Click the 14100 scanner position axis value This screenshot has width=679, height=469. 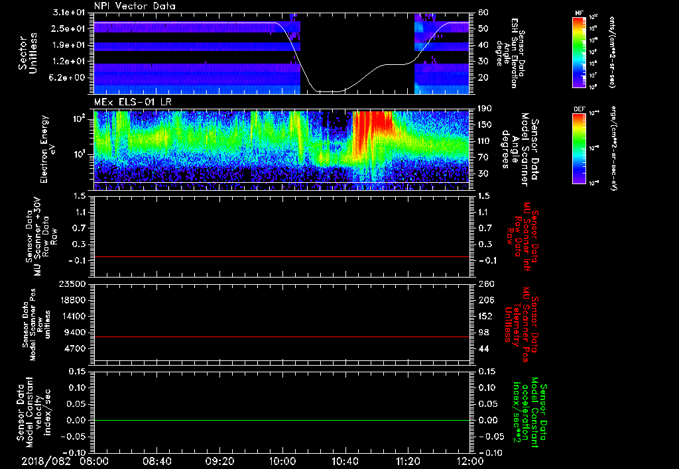72,316
